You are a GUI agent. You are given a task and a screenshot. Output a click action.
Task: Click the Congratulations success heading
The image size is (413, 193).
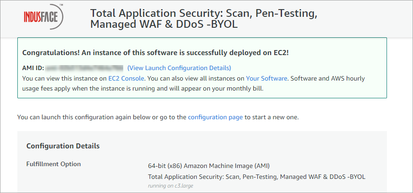coord(156,53)
